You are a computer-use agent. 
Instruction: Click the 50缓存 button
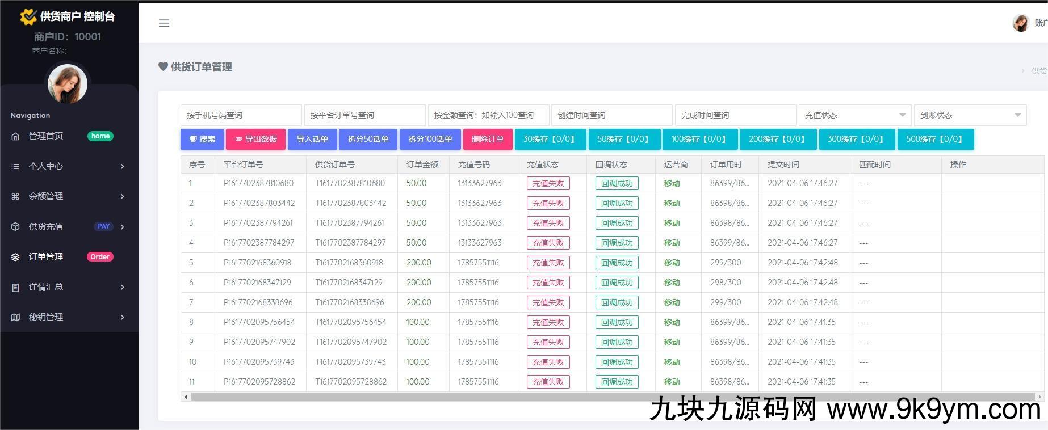[624, 139]
